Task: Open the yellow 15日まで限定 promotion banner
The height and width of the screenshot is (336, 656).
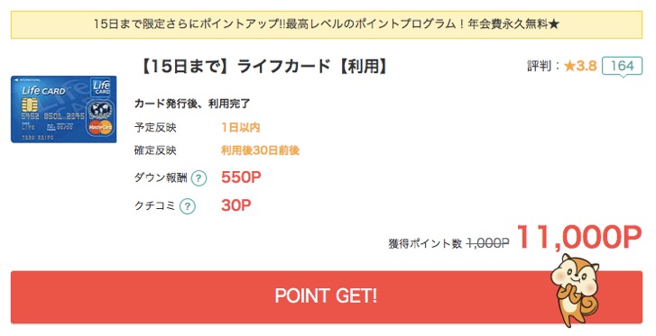Action: point(327,24)
